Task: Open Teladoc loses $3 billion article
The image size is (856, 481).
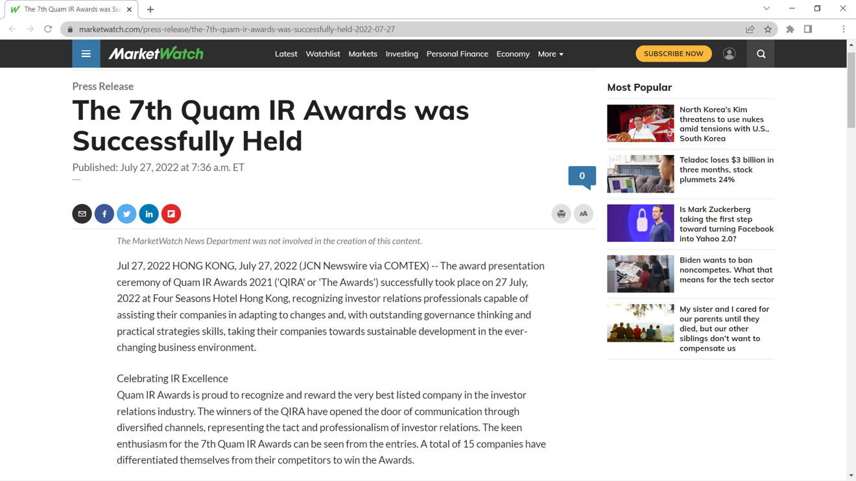Action: (x=727, y=170)
